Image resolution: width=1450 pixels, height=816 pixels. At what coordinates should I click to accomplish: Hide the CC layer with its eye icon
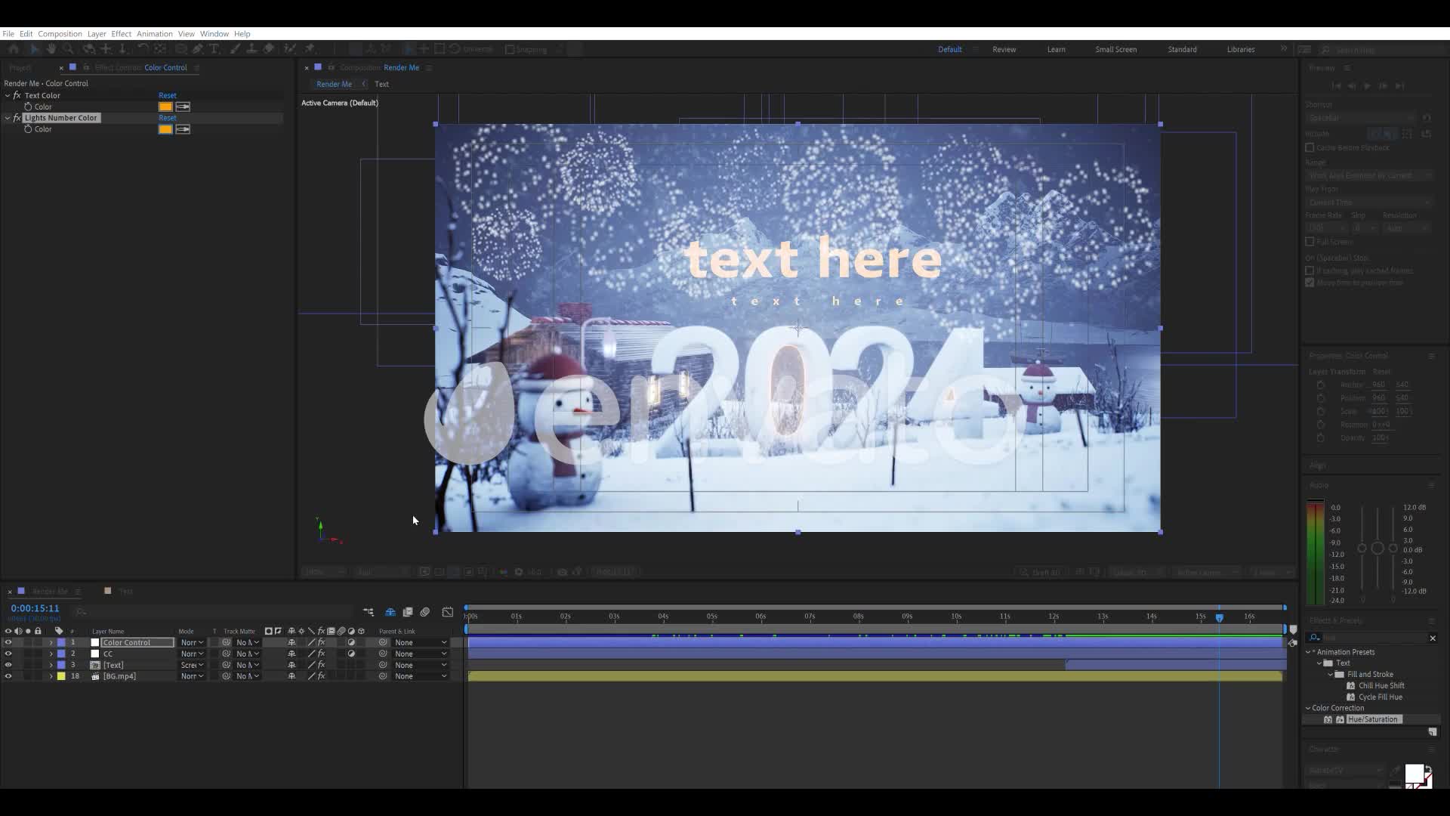[x=8, y=654]
